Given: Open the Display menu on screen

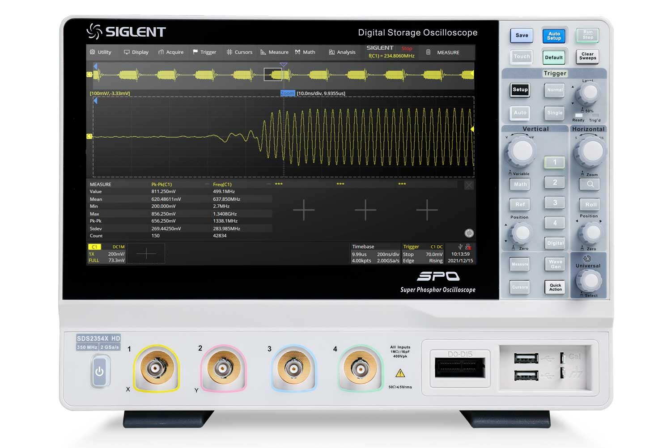Looking at the screenshot, I should (x=136, y=52).
